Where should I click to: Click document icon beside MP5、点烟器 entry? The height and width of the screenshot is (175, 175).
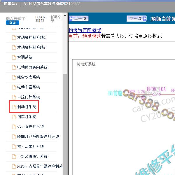pos(14,167)
